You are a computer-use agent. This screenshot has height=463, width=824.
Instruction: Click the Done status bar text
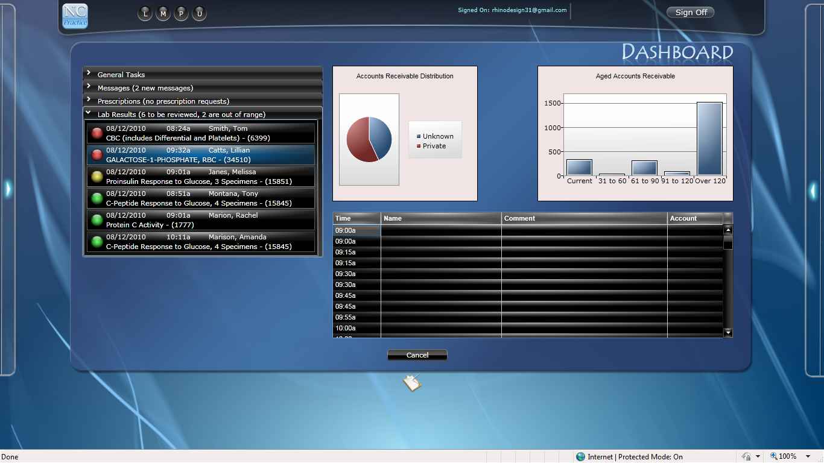[x=10, y=457]
